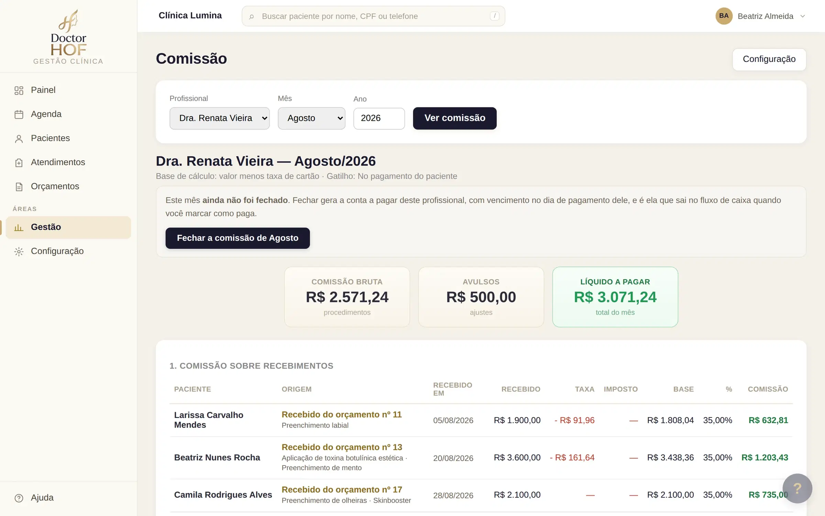The width and height of the screenshot is (825, 516).
Task: Click the Comissão bruta card
Action: [347, 297]
